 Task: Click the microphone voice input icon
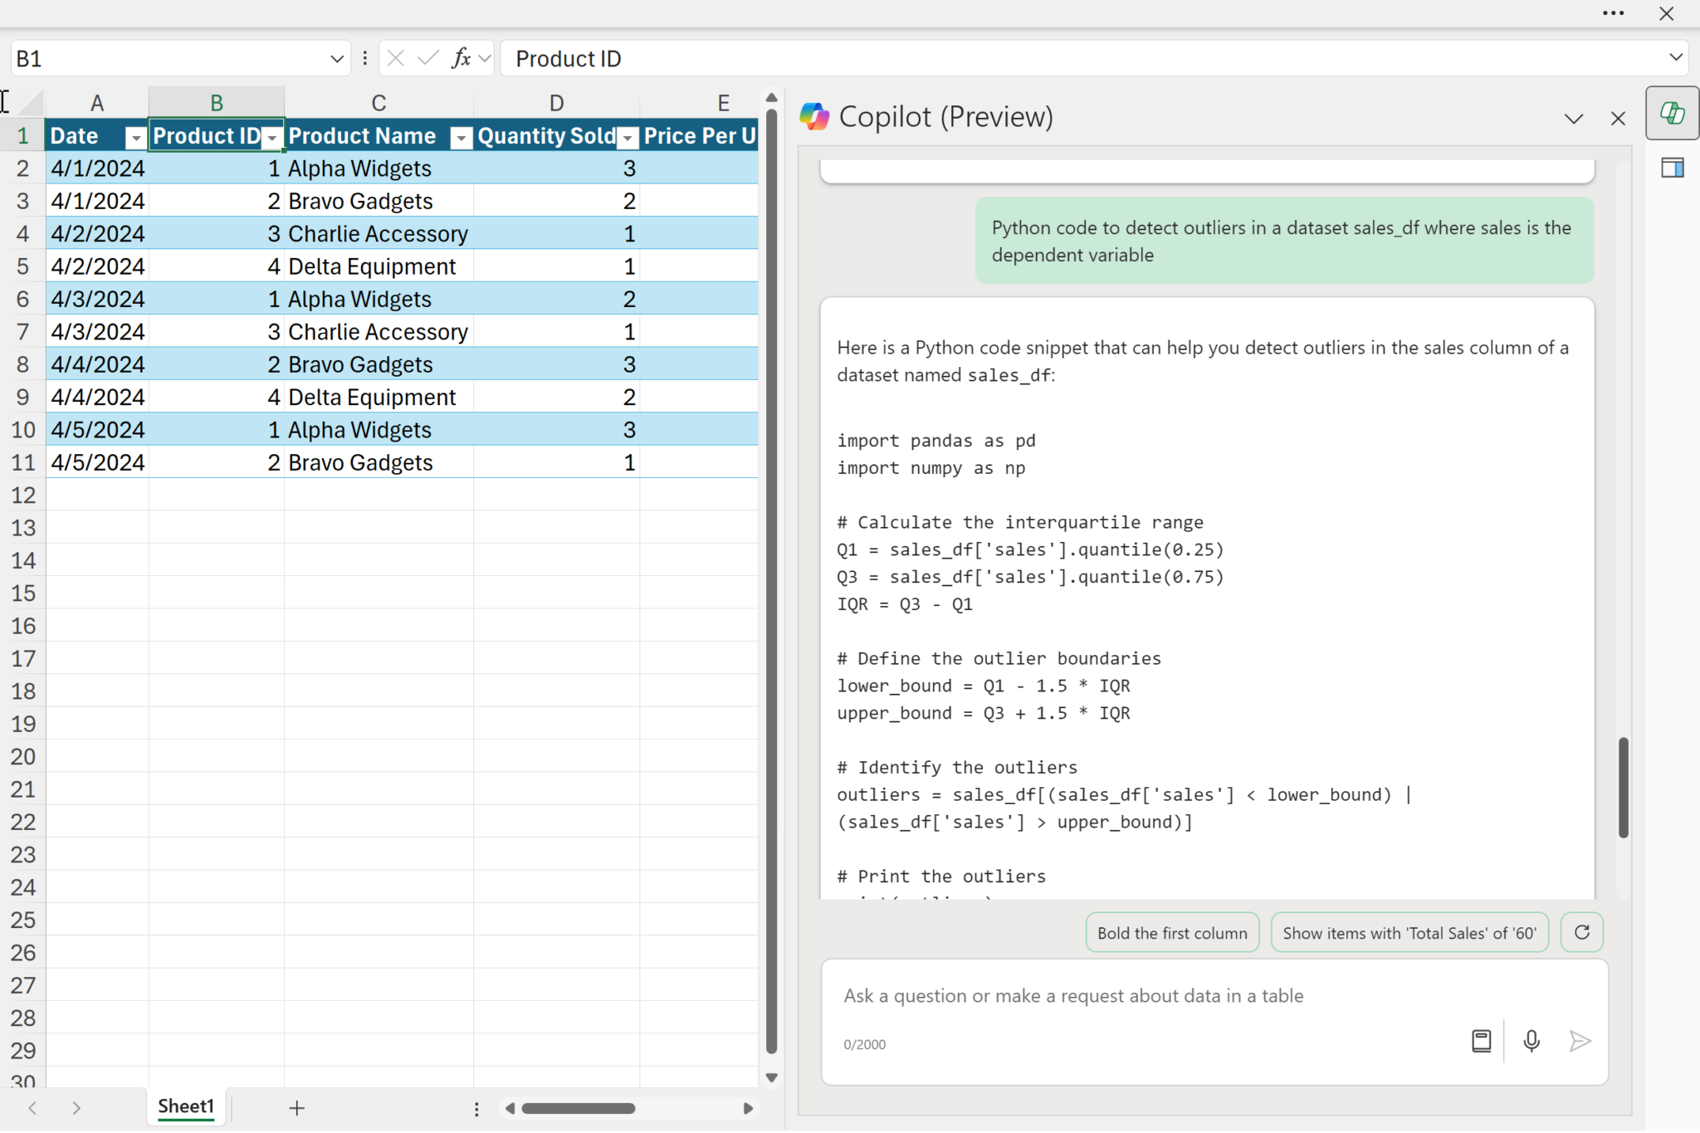coord(1531,1041)
